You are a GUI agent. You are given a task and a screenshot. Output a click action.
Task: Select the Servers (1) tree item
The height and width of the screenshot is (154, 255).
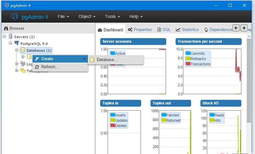(x=25, y=37)
